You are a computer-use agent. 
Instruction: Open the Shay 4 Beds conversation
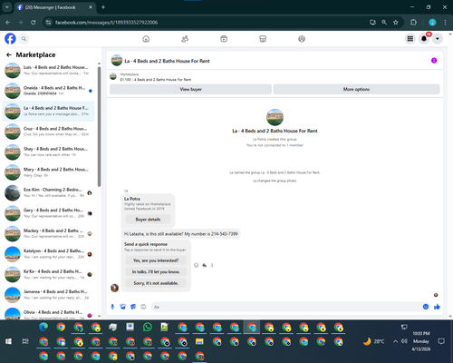point(48,152)
